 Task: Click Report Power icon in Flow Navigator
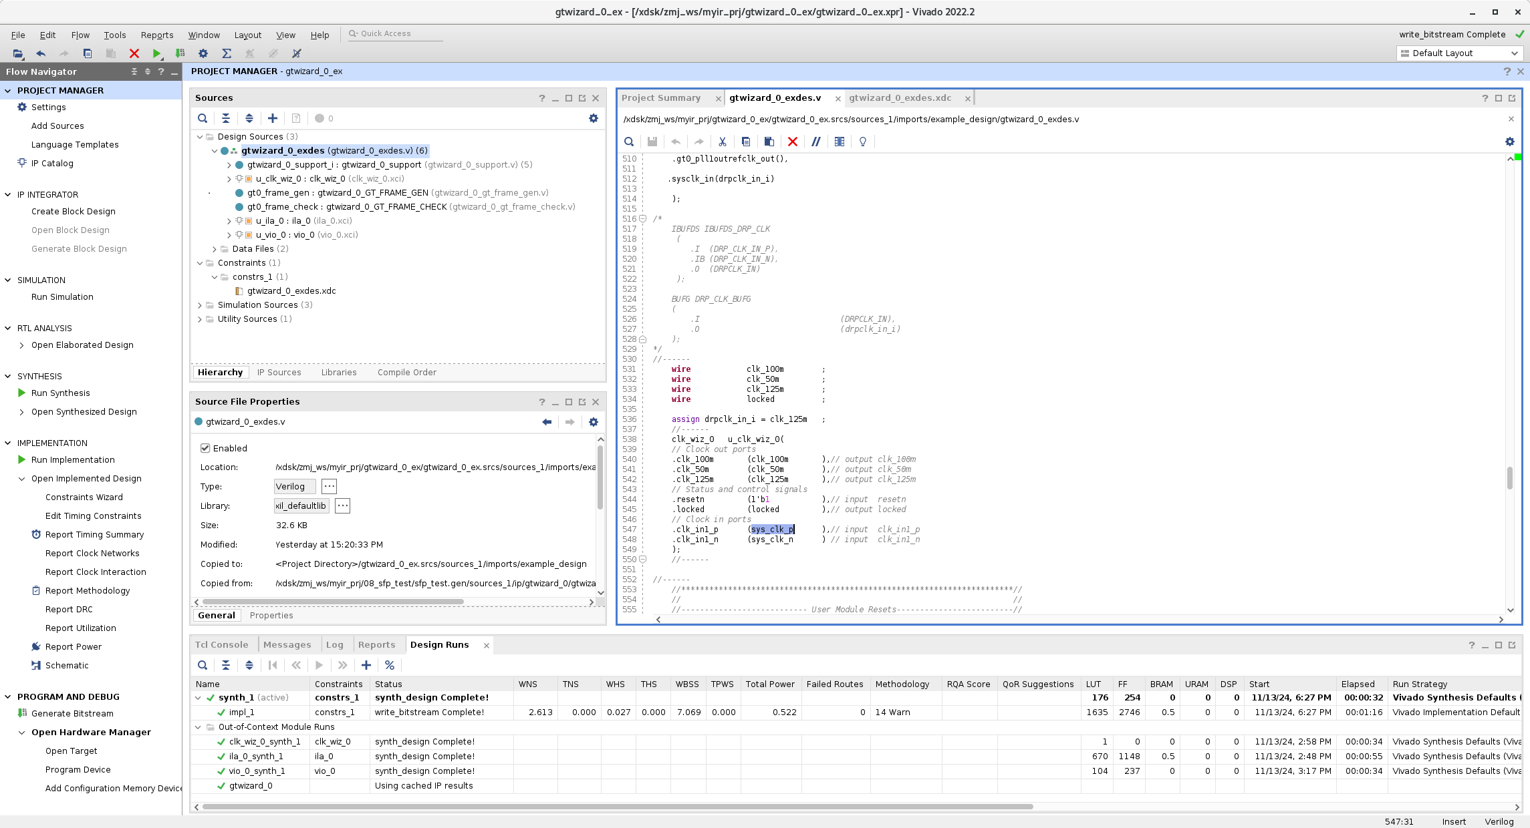tap(36, 646)
